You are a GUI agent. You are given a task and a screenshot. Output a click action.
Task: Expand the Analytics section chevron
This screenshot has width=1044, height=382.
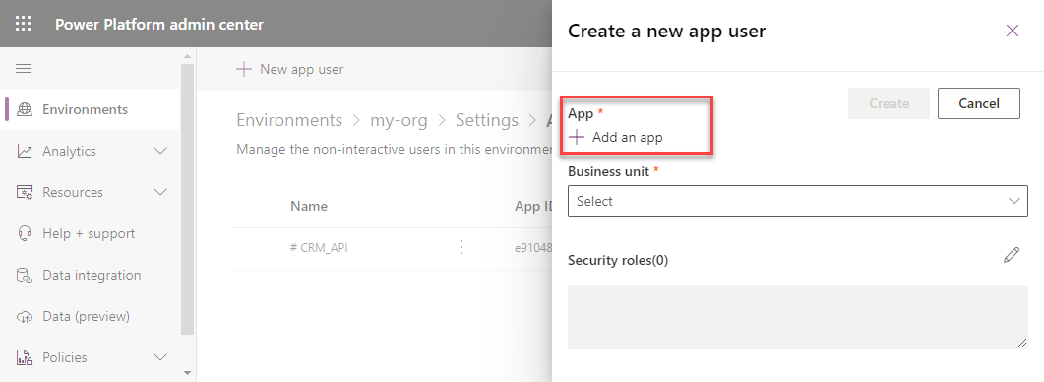(x=160, y=152)
